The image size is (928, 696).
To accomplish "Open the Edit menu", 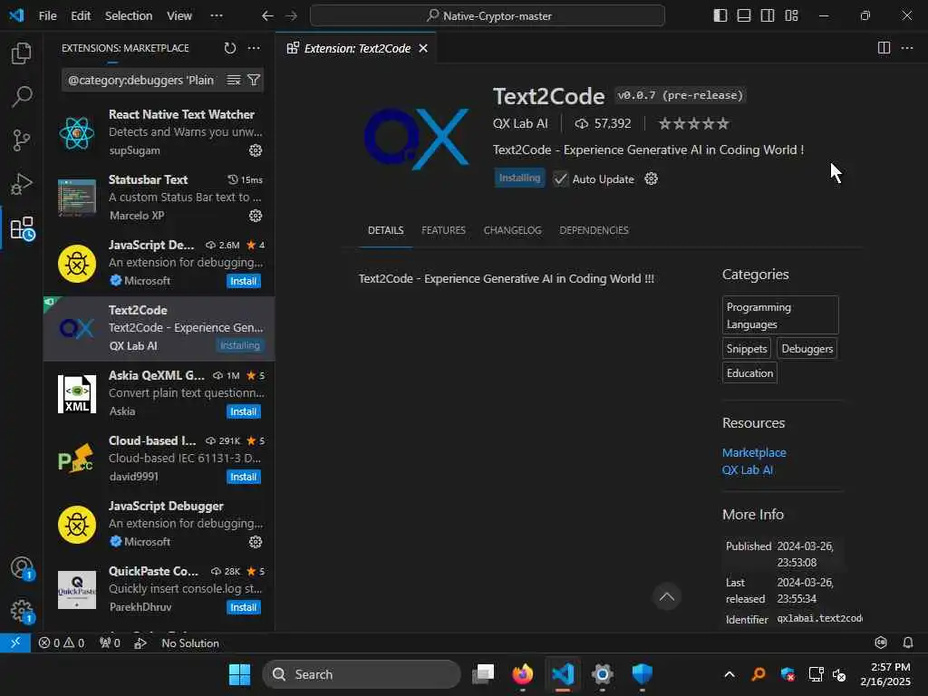I will click(81, 16).
